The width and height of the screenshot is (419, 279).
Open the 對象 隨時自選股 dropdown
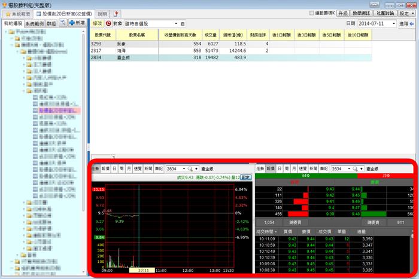click(176, 24)
